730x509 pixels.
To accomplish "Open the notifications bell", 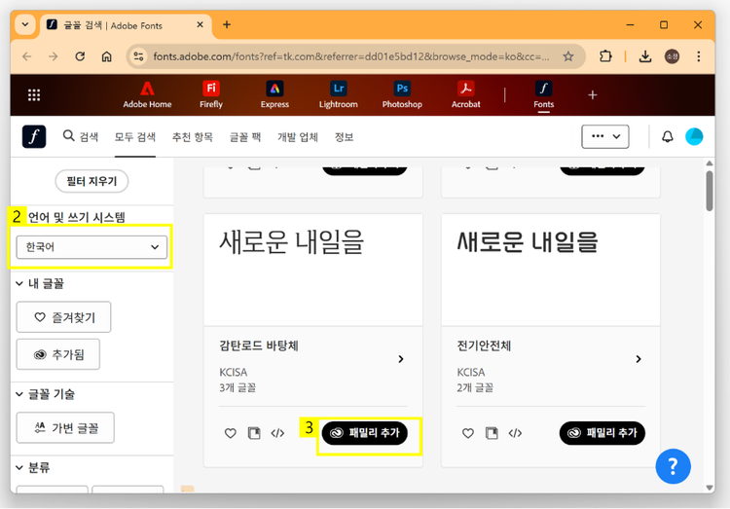I will click(x=667, y=136).
